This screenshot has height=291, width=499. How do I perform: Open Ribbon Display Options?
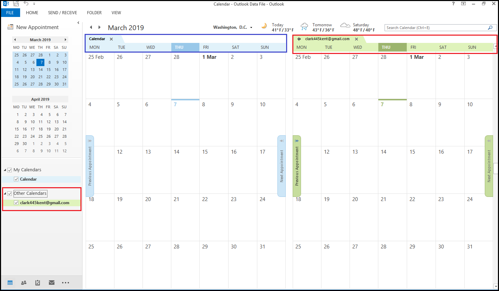pyautogui.click(x=463, y=3)
